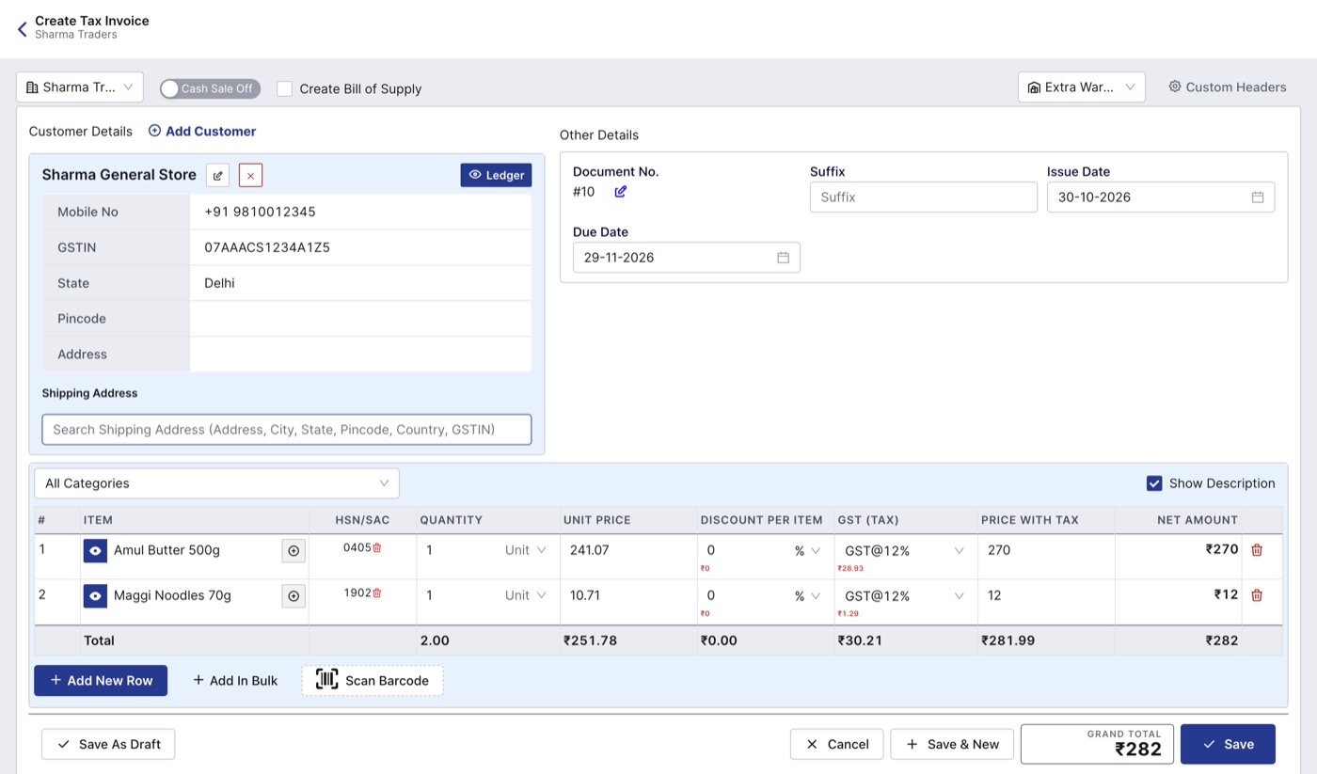Save the tax invoice
This screenshot has height=774, width=1317.
tap(1228, 744)
